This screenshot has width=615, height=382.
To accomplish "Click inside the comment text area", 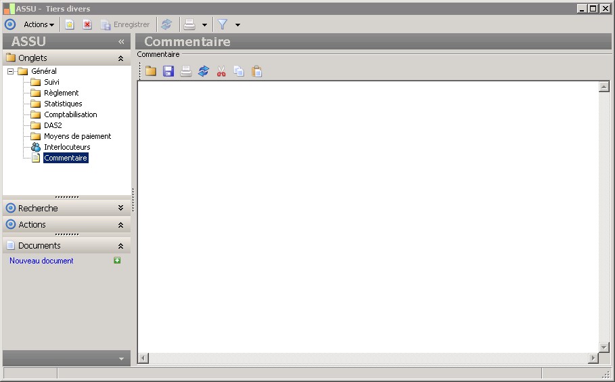I will (x=368, y=217).
